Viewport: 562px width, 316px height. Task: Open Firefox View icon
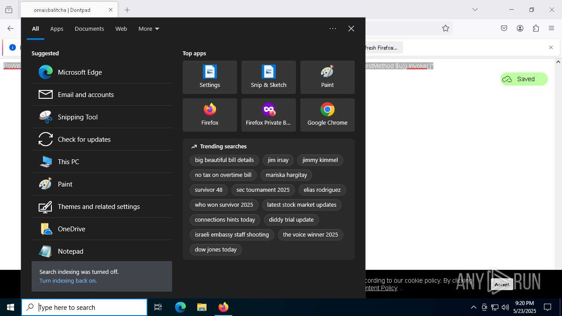[x=9, y=10]
